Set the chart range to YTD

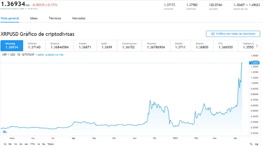coord(32,144)
